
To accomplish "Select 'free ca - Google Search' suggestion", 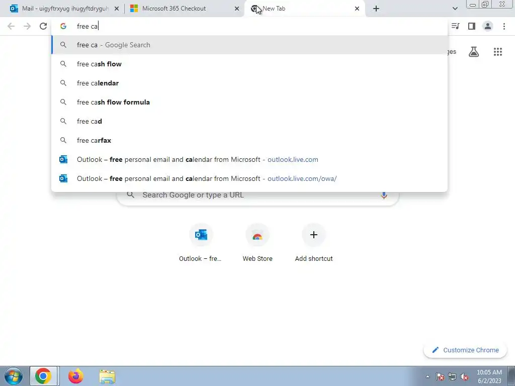I will pos(249,45).
